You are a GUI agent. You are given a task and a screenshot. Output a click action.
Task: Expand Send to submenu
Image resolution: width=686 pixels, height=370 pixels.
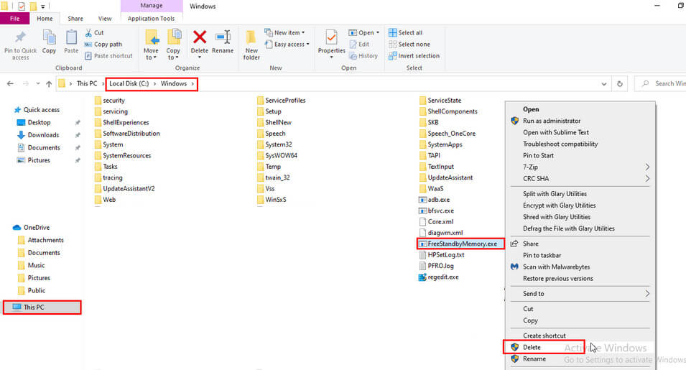pyautogui.click(x=647, y=294)
